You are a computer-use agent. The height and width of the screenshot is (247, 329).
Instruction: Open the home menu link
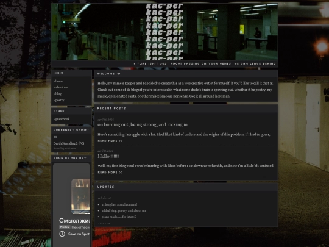pos(58,81)
